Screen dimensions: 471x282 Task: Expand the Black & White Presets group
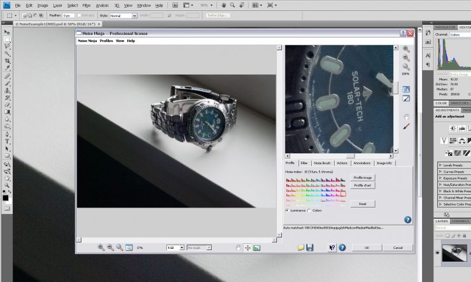point(440,191)
